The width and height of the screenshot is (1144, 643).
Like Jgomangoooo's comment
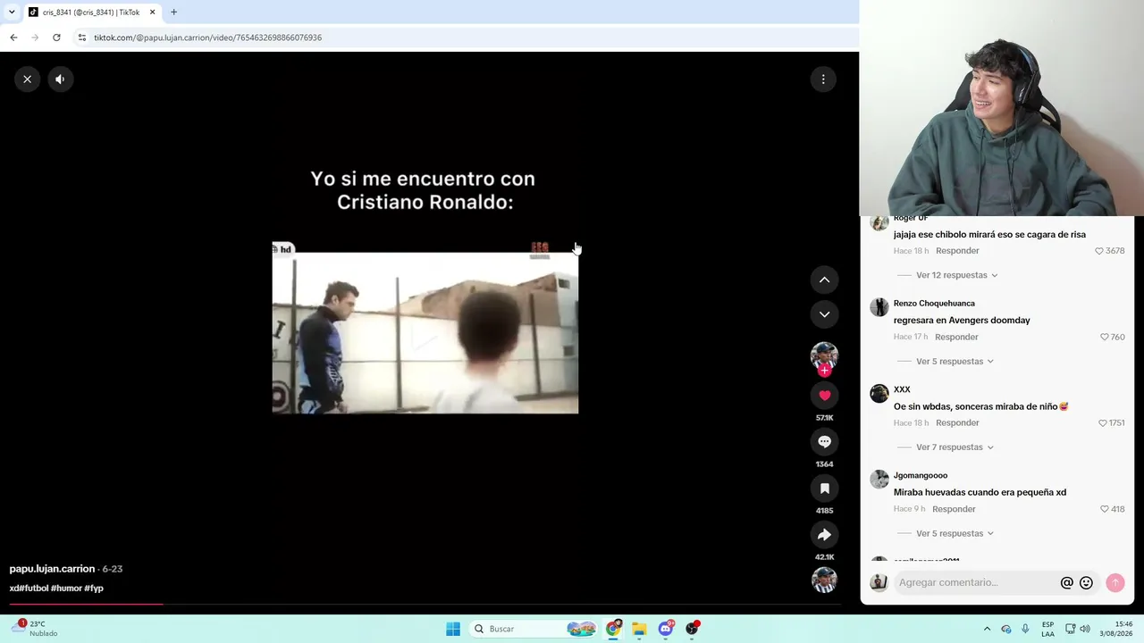[x=1105, y=509]
